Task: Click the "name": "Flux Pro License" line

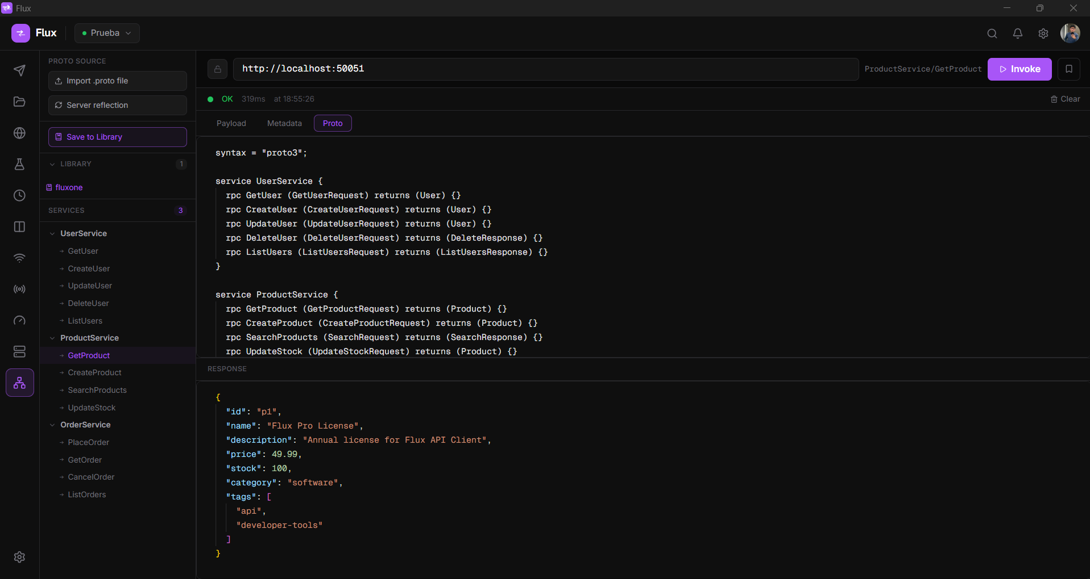Action: click(295, 426)
